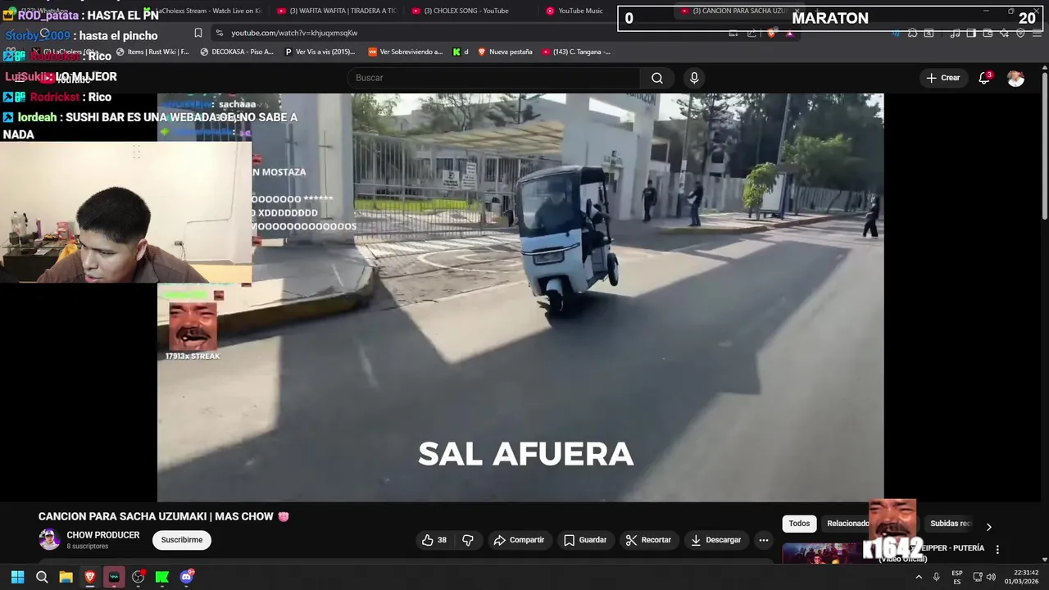The height and width of the screenshot is (590, 1049).
Task: Open Brave Leo AI sparkle icon
Action: [1004, 33]
